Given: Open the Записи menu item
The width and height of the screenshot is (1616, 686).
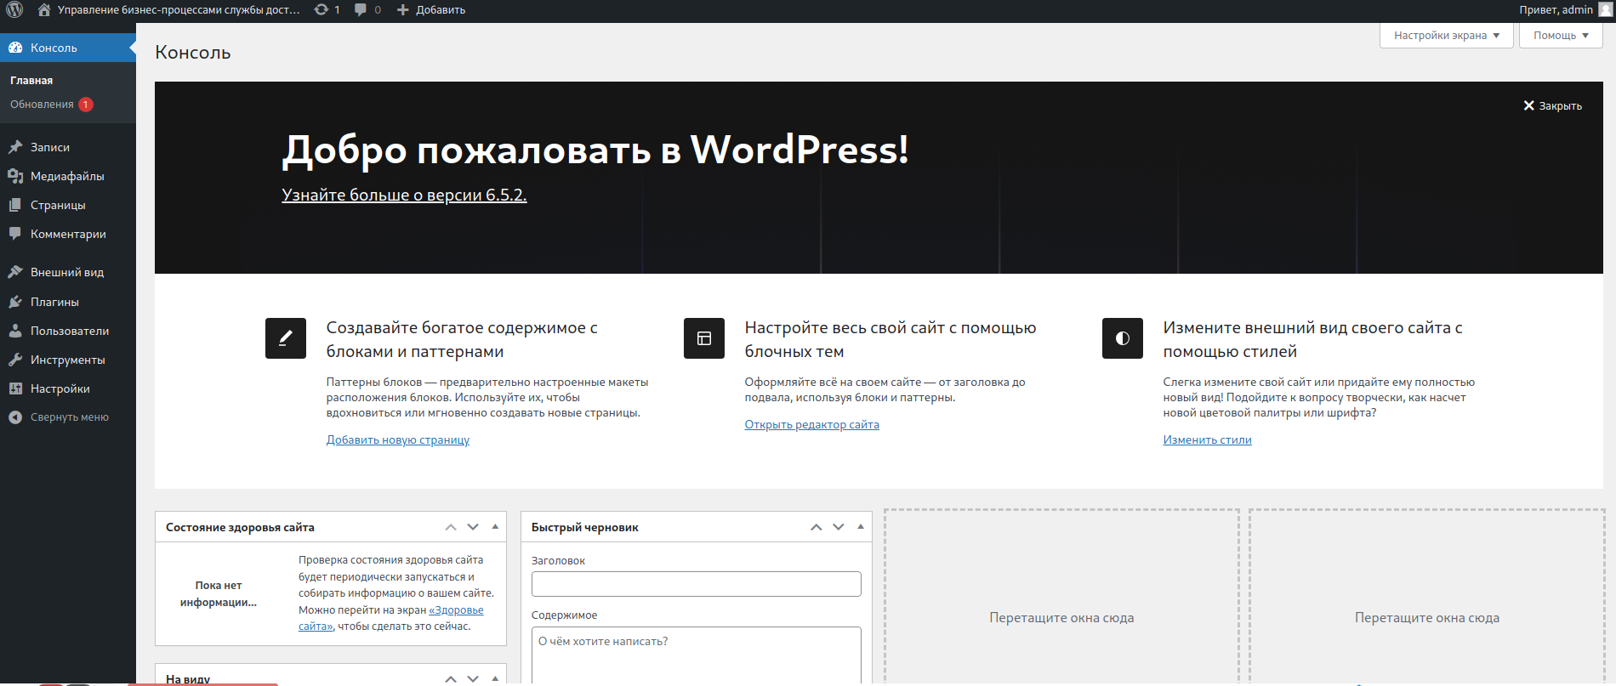Looking at the screenshot, I should point(68,147).
